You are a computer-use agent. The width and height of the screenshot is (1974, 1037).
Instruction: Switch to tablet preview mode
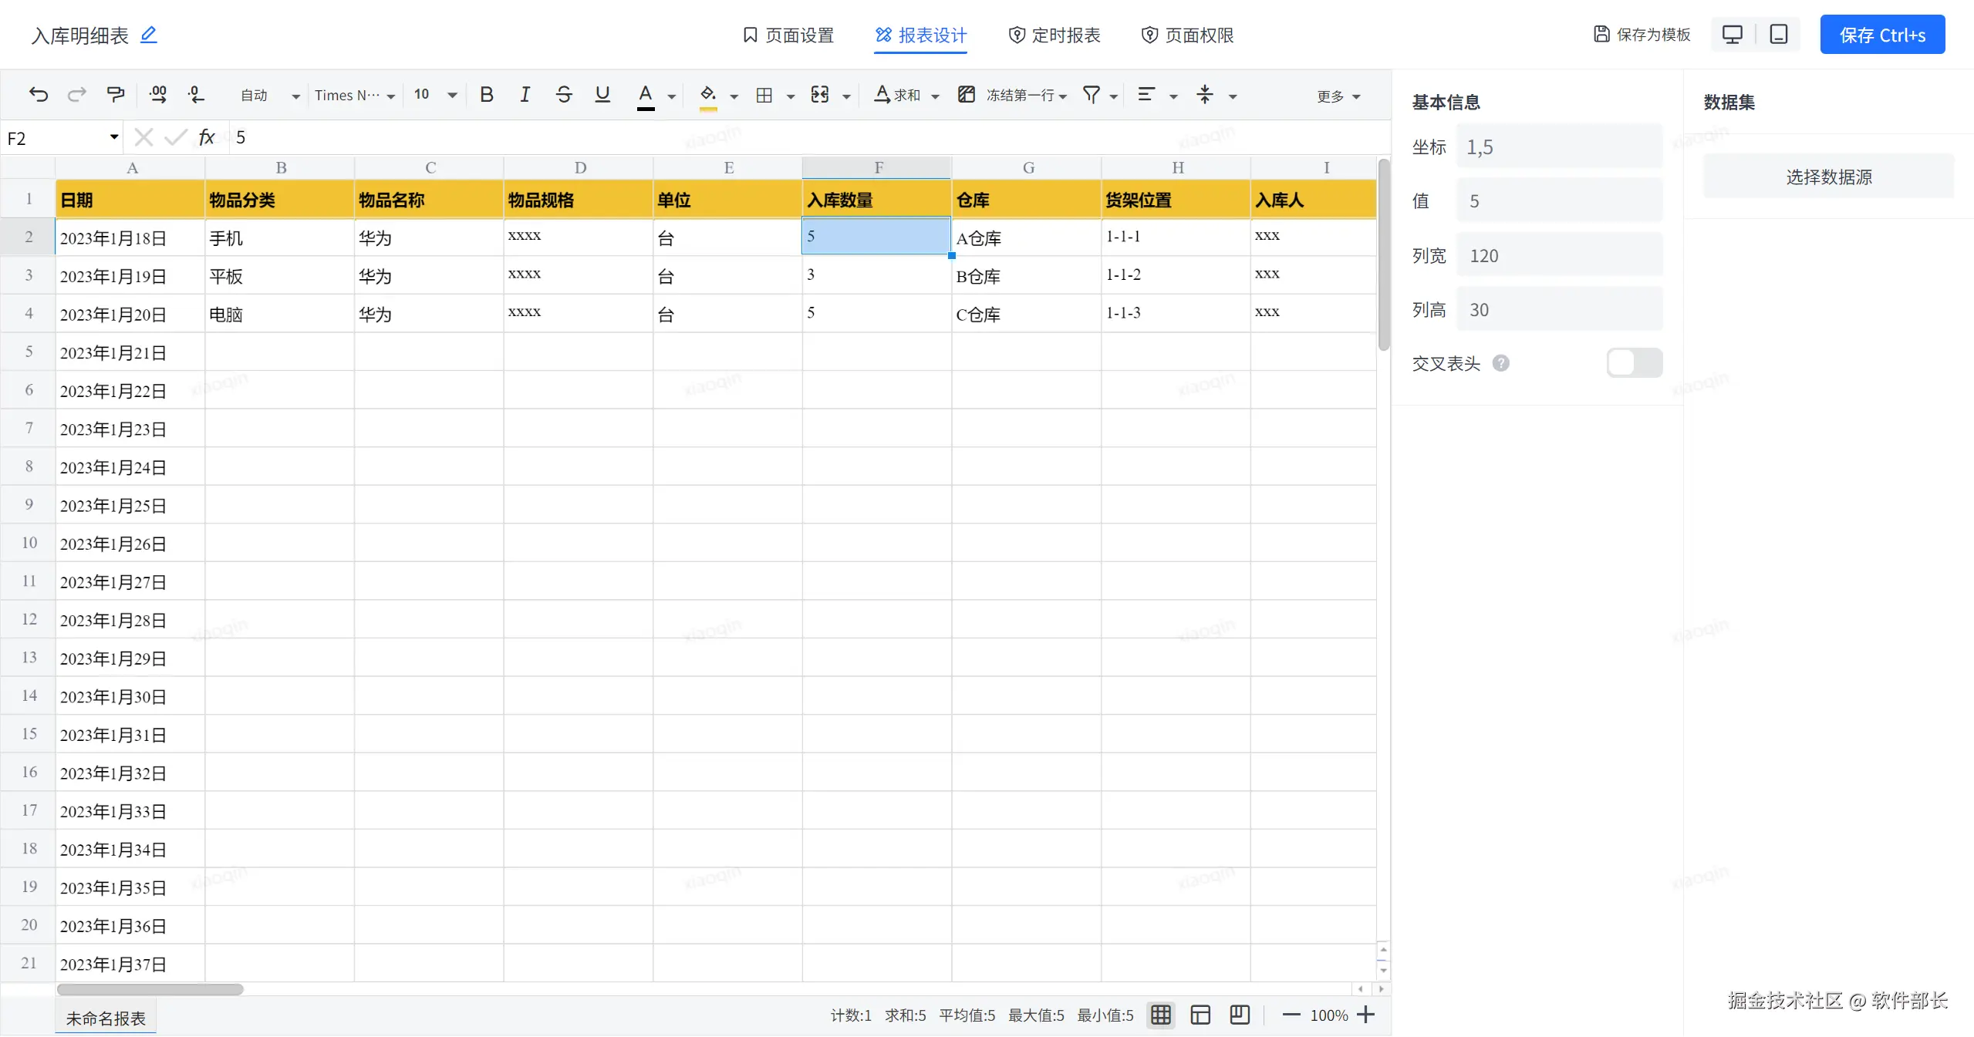(1778, 35)
